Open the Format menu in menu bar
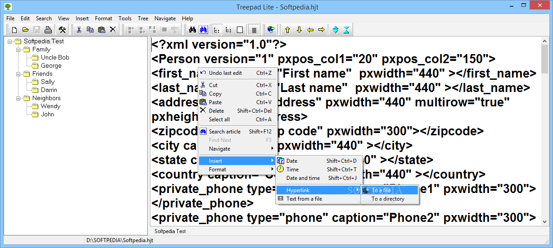This screenshot has width=553, height=248. tap(104, 18)
